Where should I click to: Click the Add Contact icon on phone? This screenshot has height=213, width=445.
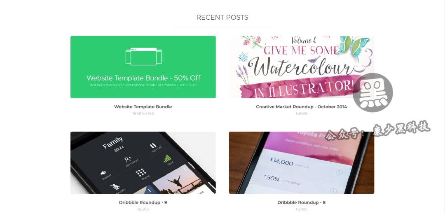[128, 159]
